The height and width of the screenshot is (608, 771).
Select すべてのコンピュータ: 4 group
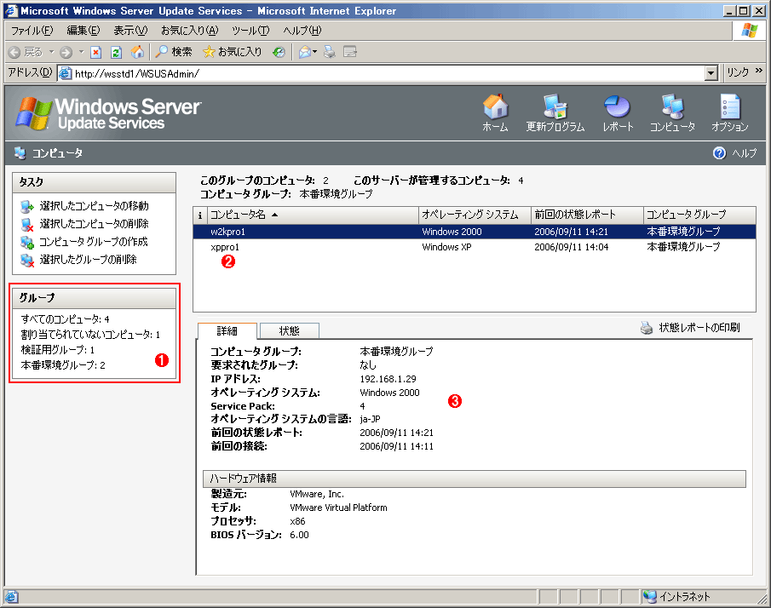(65, 319)
